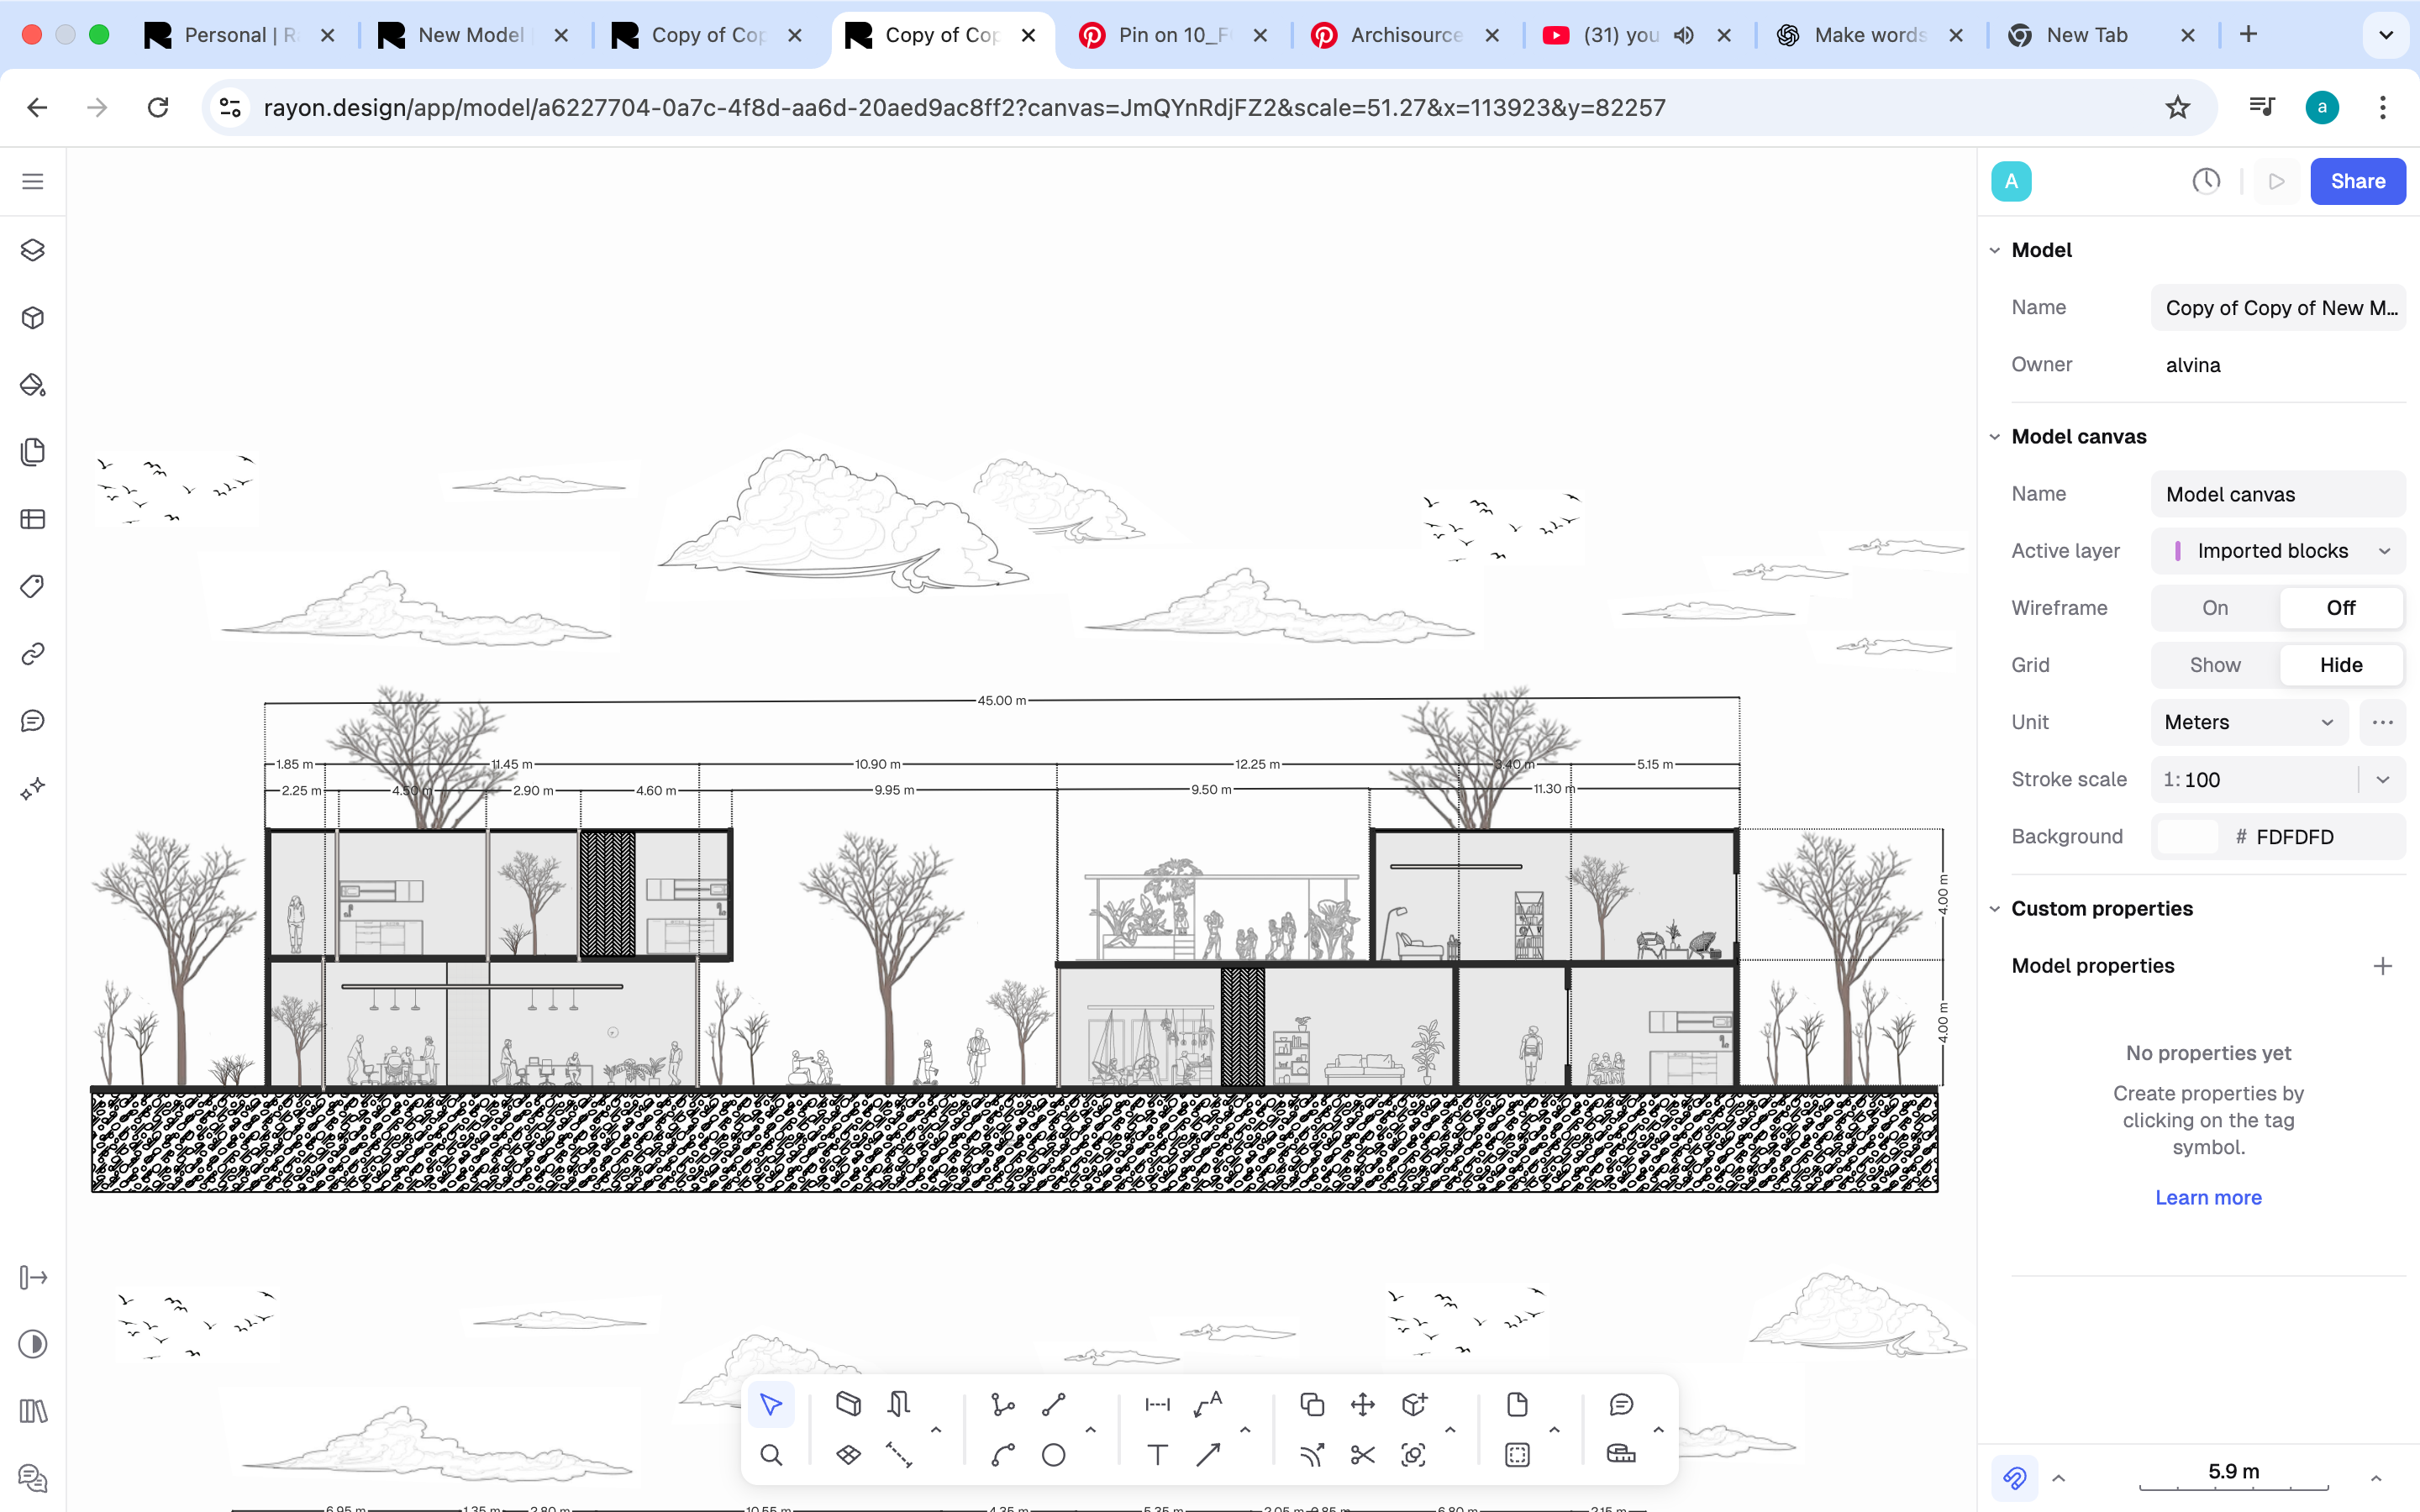Open the Active layer dropdown

pyautogui.click(x=2278, y=551)
